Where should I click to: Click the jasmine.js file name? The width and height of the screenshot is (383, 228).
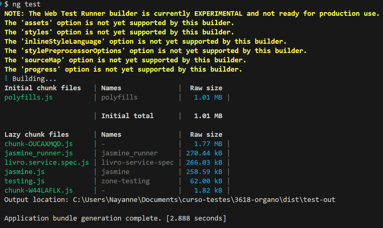[x=25, y=172]
